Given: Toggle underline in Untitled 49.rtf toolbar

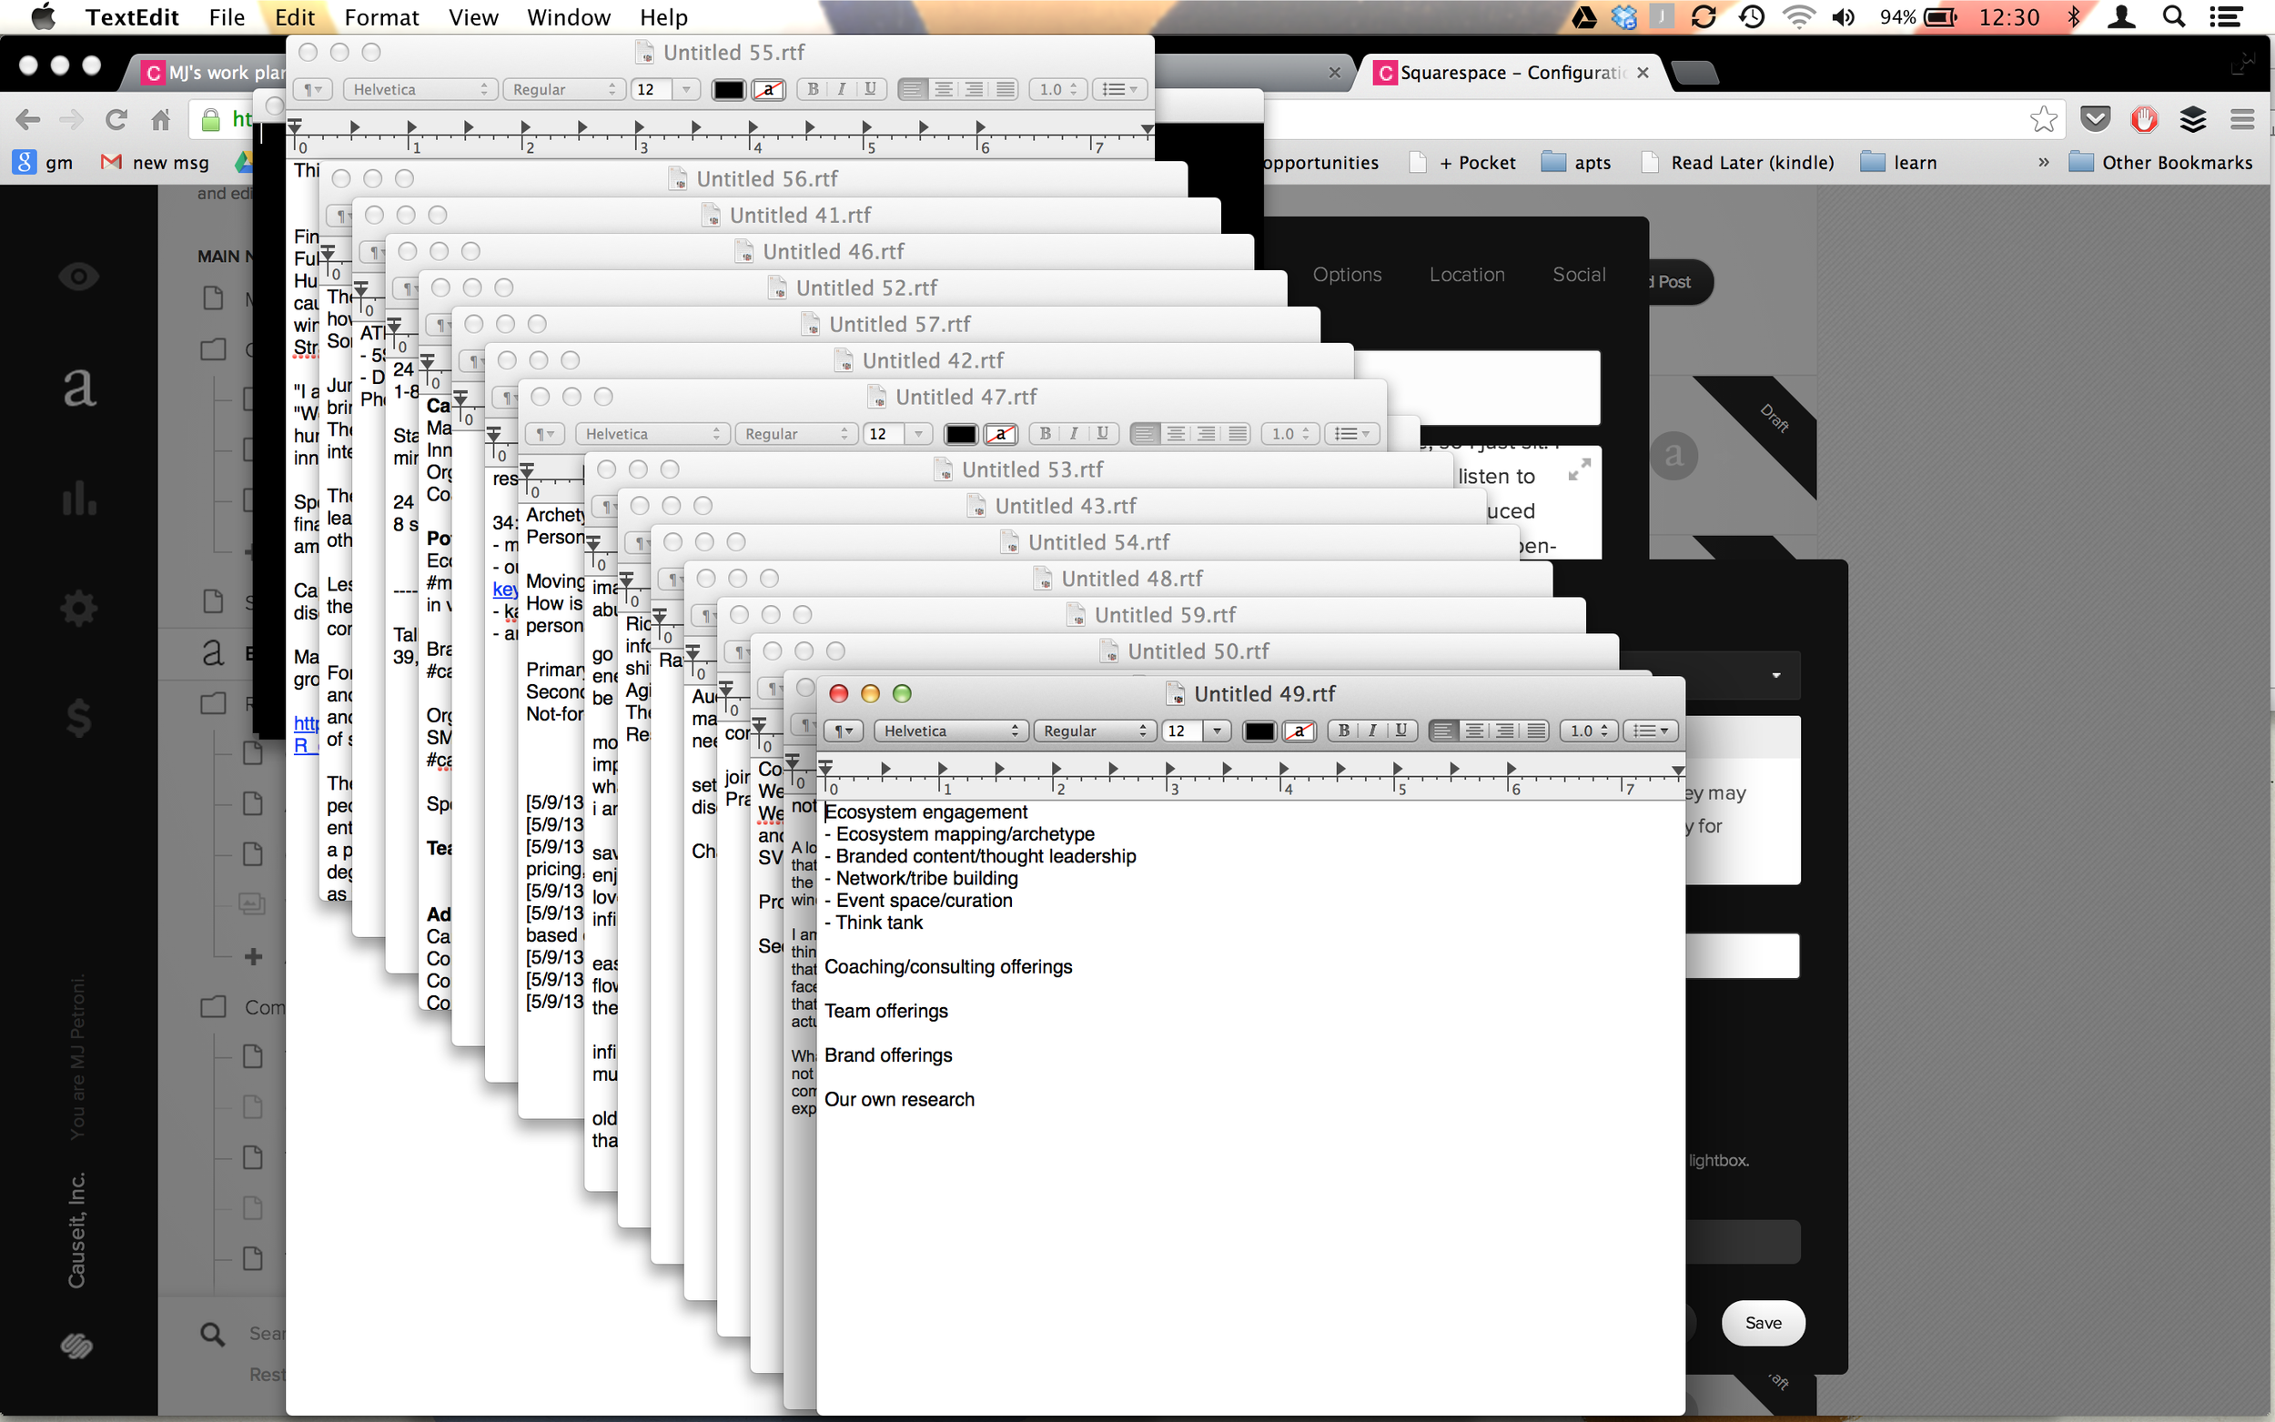Looking at the screenshot, I should coord(1401,731).
